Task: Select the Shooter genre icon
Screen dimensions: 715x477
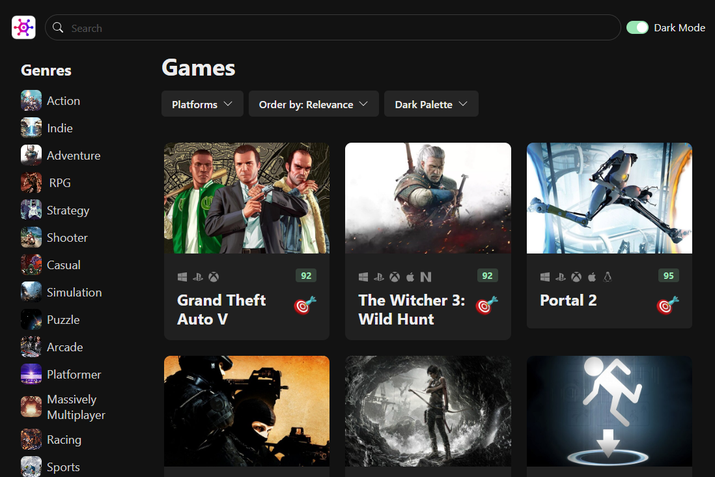Action: click(x=31, y=237)
